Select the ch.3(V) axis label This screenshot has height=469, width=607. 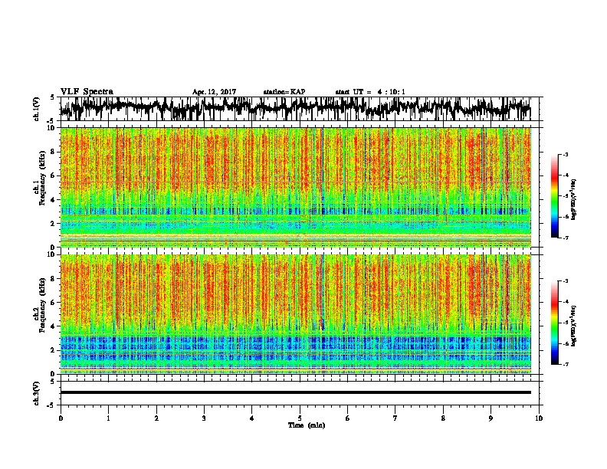tap(37, 393)
